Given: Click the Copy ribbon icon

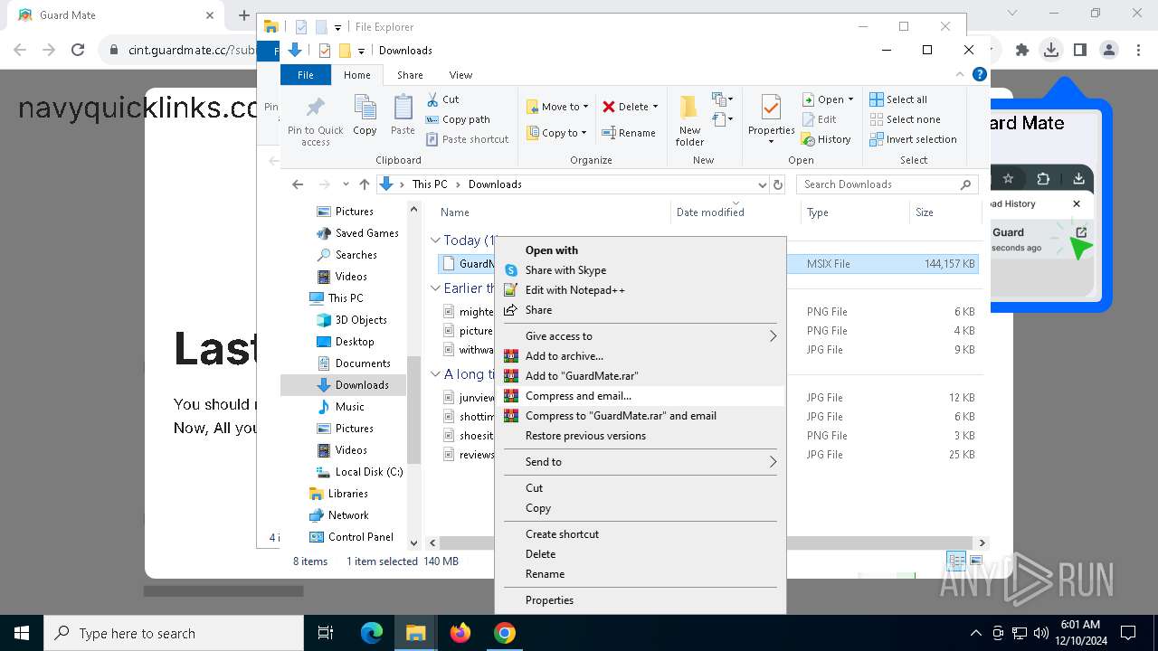Looking at the screenshot, I should click(365, 115).
